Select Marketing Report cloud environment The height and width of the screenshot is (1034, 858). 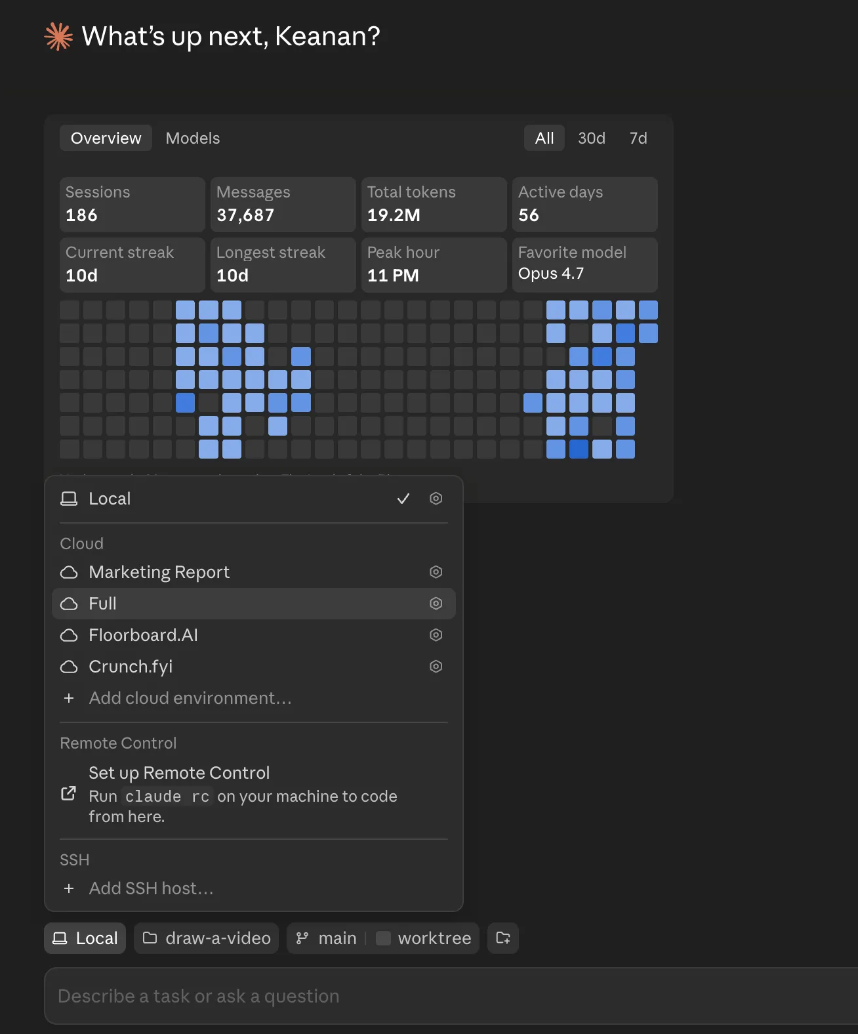253,572
